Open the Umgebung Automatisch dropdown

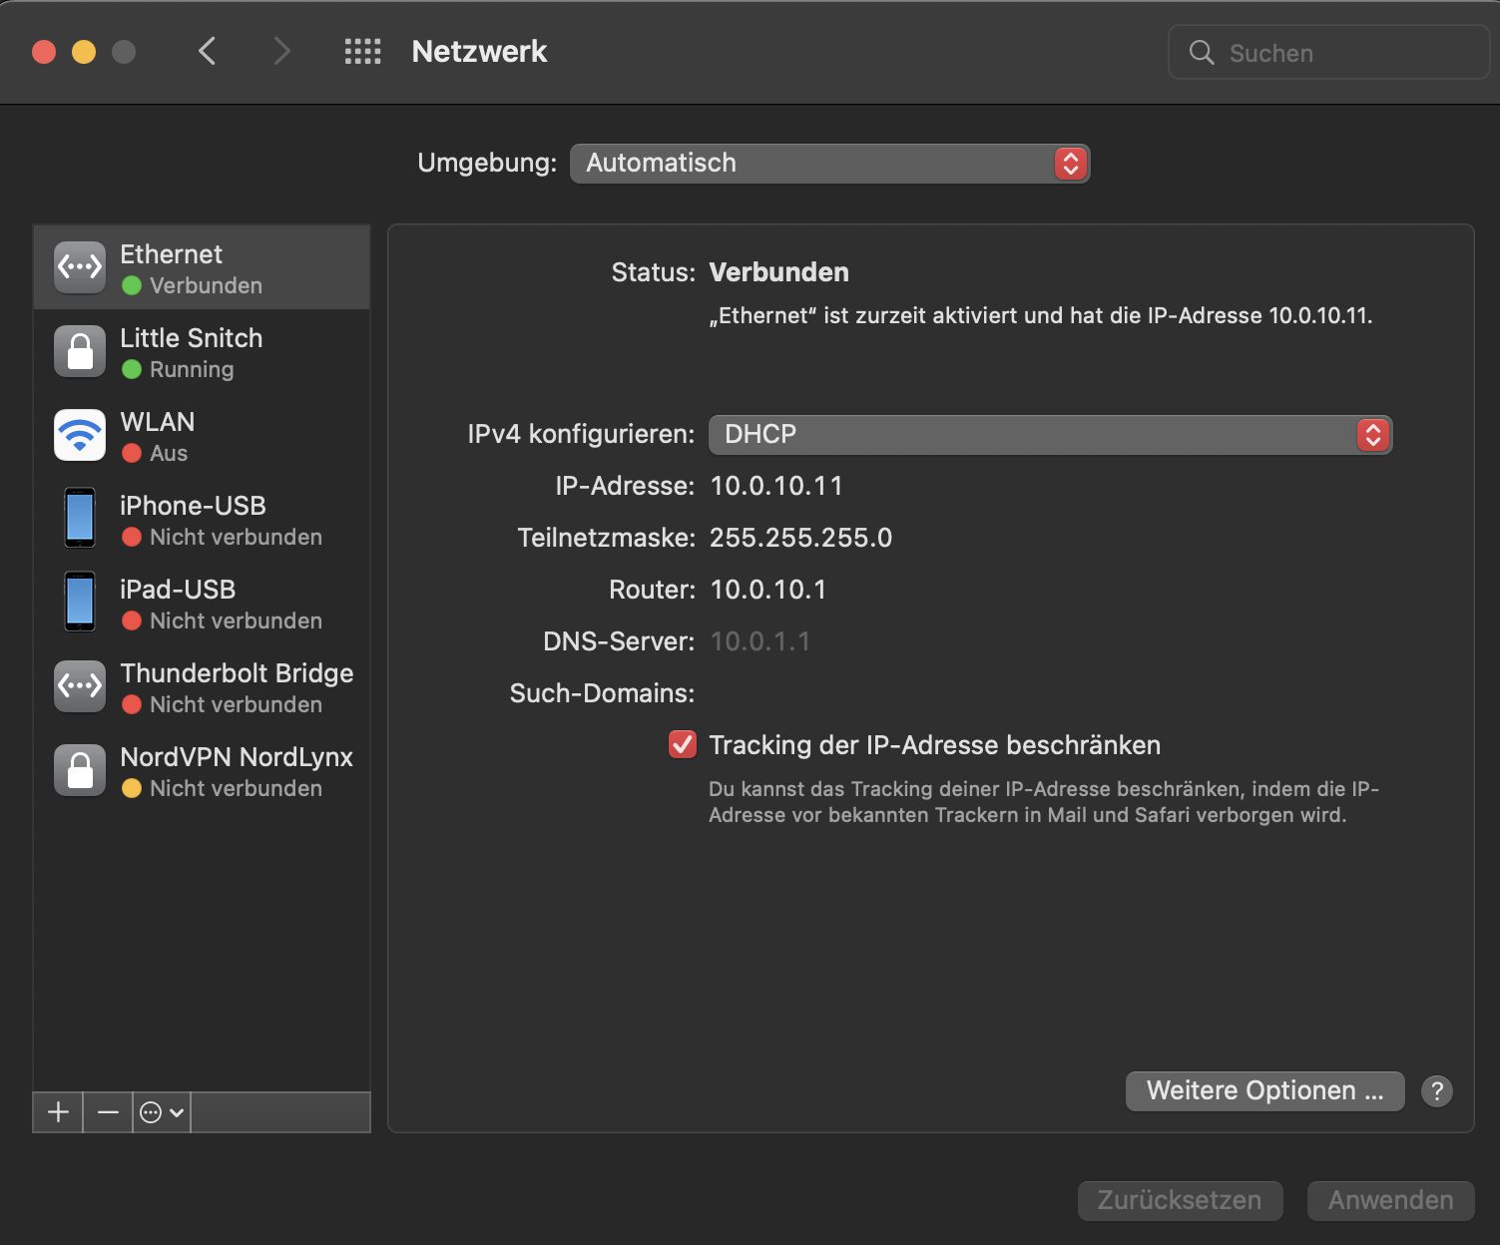pos(829,164)
